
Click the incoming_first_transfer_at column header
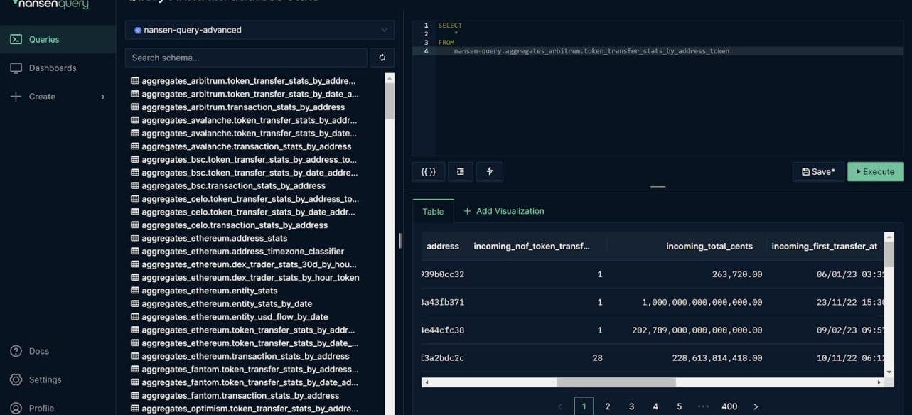click(x=825, y=247)
